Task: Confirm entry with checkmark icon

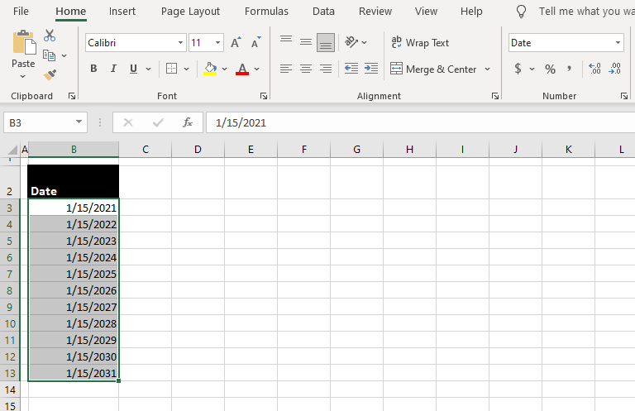Action: (158, 122)
